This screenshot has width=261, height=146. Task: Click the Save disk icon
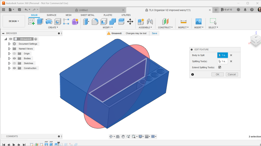19,10
